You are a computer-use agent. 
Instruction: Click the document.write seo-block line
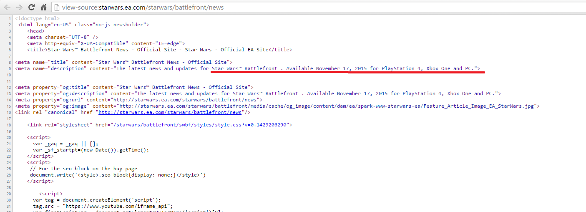pyautogui.click(x=118, y=175)
